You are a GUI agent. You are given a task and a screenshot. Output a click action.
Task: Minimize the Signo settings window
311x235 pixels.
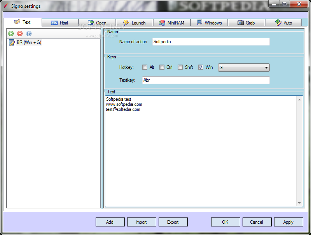(274, 4)
